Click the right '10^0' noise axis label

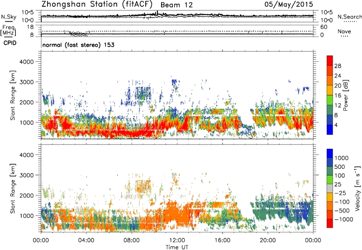pyautogui.click(x=326, y=20)
